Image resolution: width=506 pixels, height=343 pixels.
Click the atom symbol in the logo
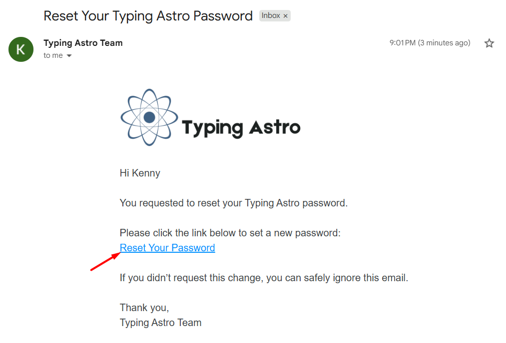pyautogui.click(x=149, y=117)
